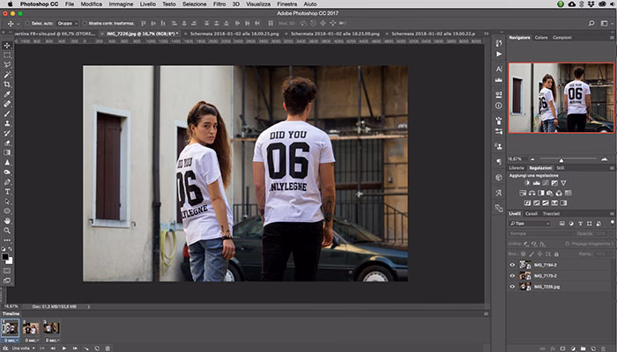Viewport: 617px width, 352px height.
Task: Select the Lasso tool
Action: [x=7, y=65]
